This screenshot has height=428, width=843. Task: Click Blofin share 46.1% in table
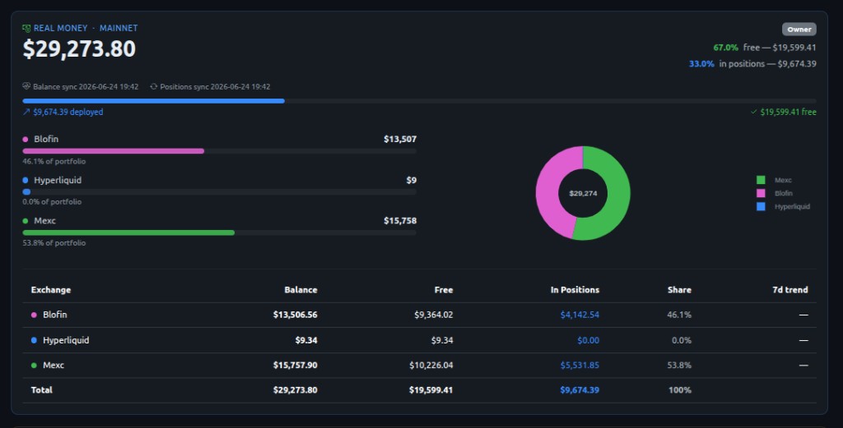(x=679, y=315)
